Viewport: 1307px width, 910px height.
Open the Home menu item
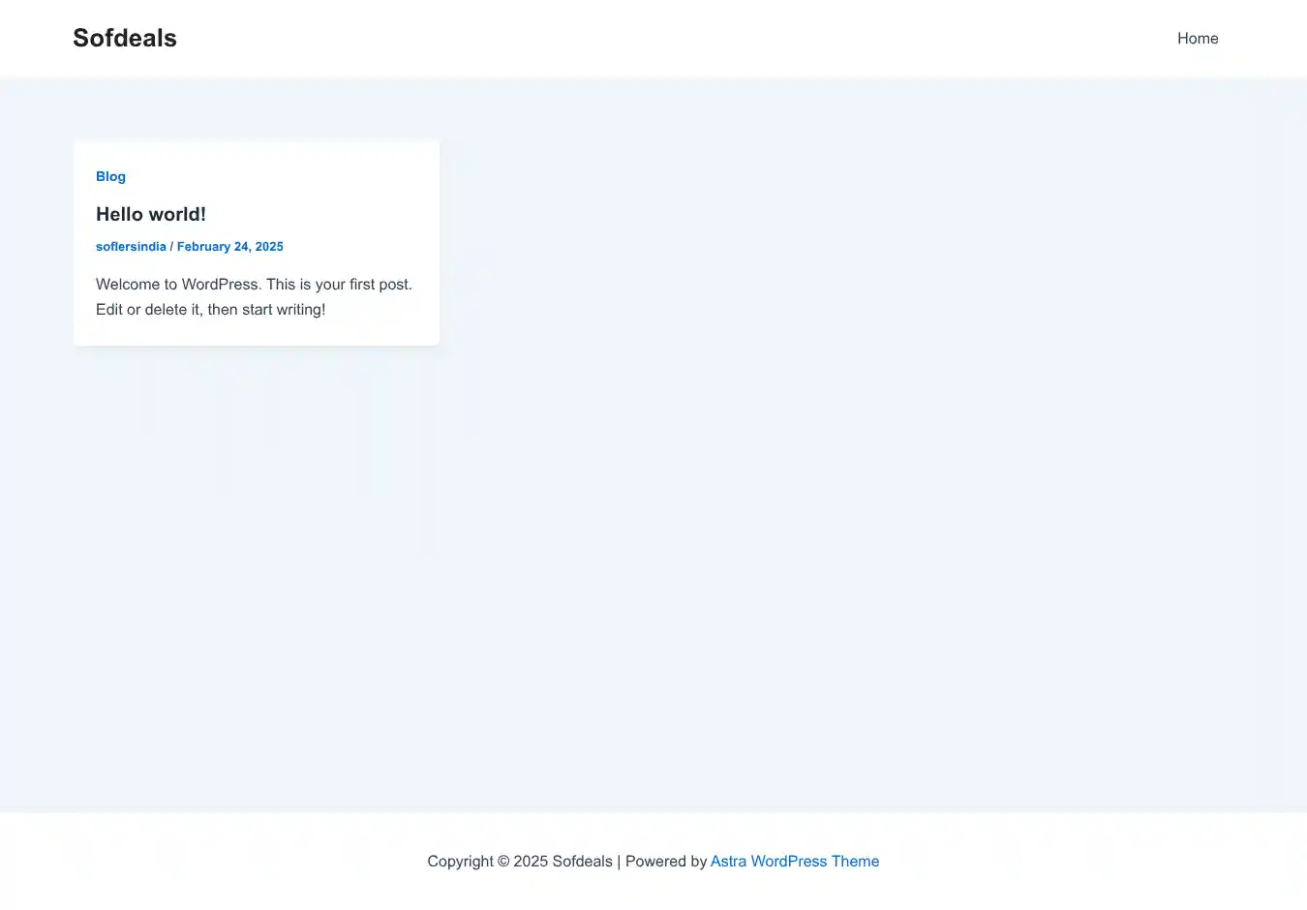click(1197, 39)
